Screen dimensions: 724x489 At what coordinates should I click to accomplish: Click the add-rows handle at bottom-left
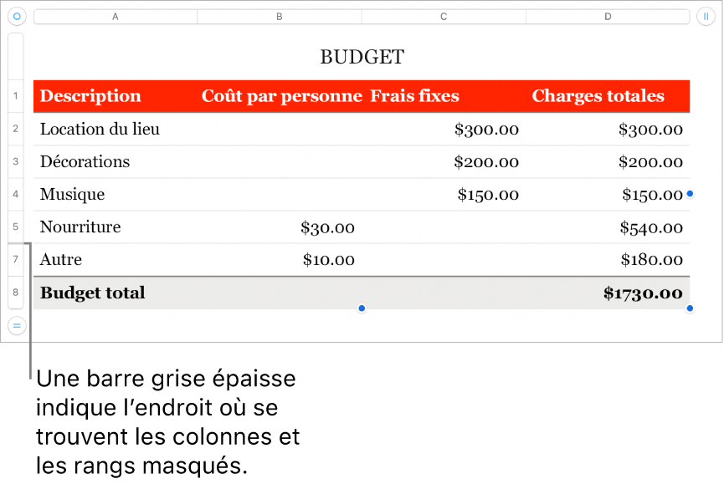17,325
